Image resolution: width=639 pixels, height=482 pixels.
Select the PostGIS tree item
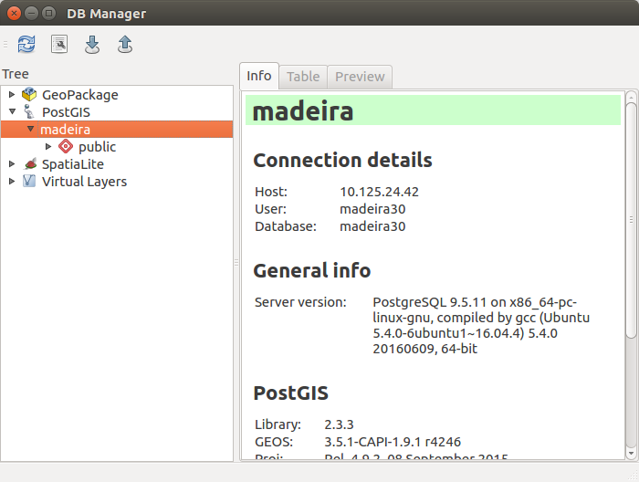pyautogui.click(x=66, y=112)
